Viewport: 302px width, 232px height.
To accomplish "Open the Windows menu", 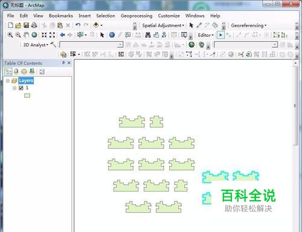I will tap(195, 16).
